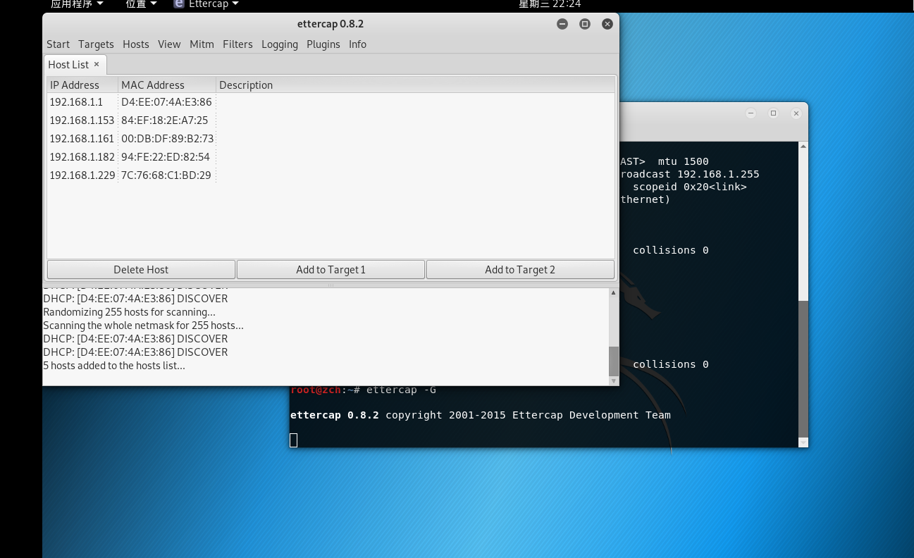Screen dimensions: 914x558
Task: Open the Mitm menu
Action: pyautogui.click(x=202, y=44)
